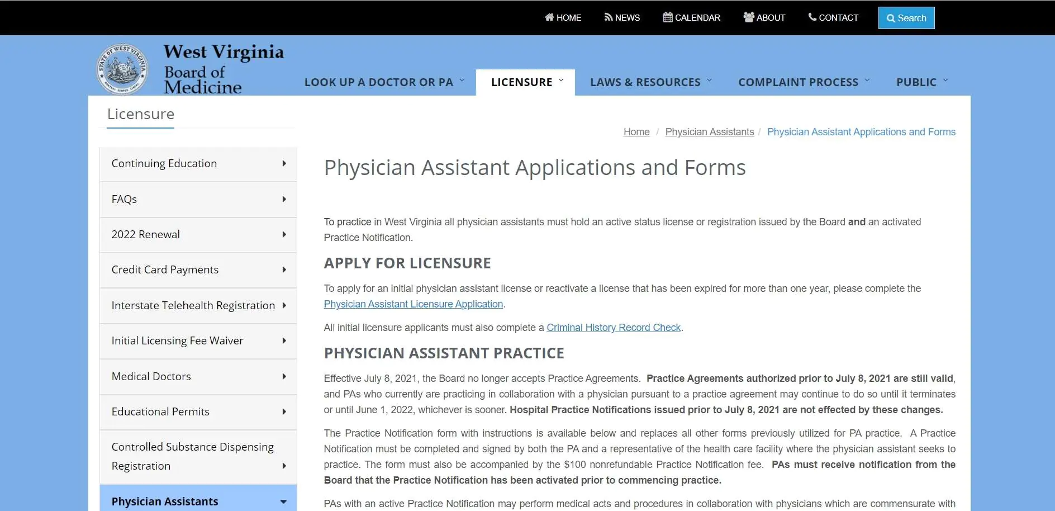Image resolution: width=1055 pixels, height=511 pixels.
Task: Click the Criminal History Record Check link
Action: point(614,328)
